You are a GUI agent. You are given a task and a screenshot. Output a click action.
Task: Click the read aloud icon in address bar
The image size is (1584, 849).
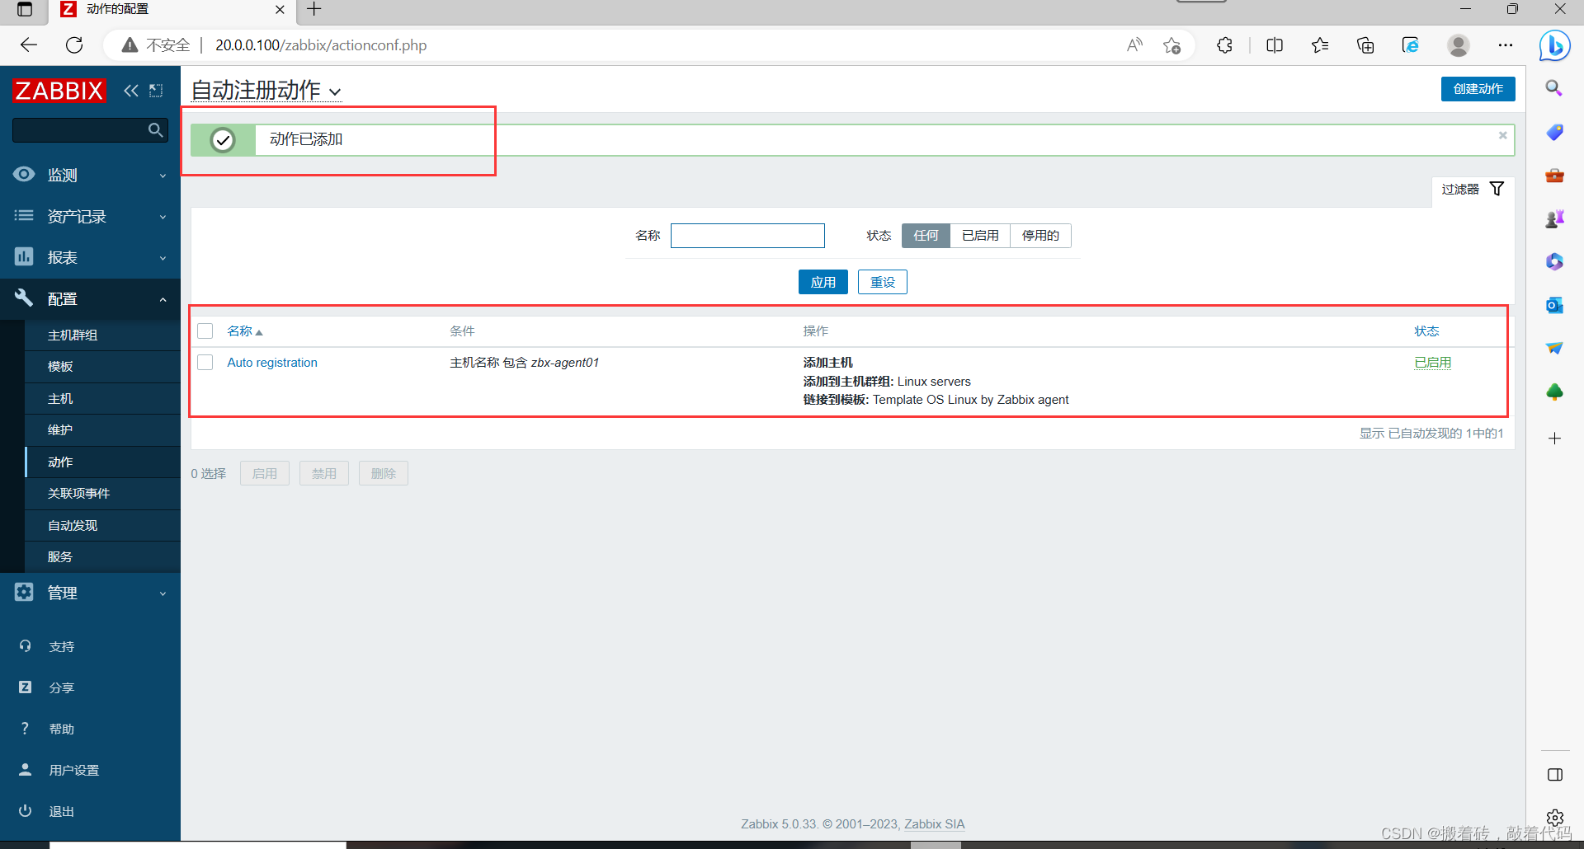pyautogui.click(x=1134, y=45)
